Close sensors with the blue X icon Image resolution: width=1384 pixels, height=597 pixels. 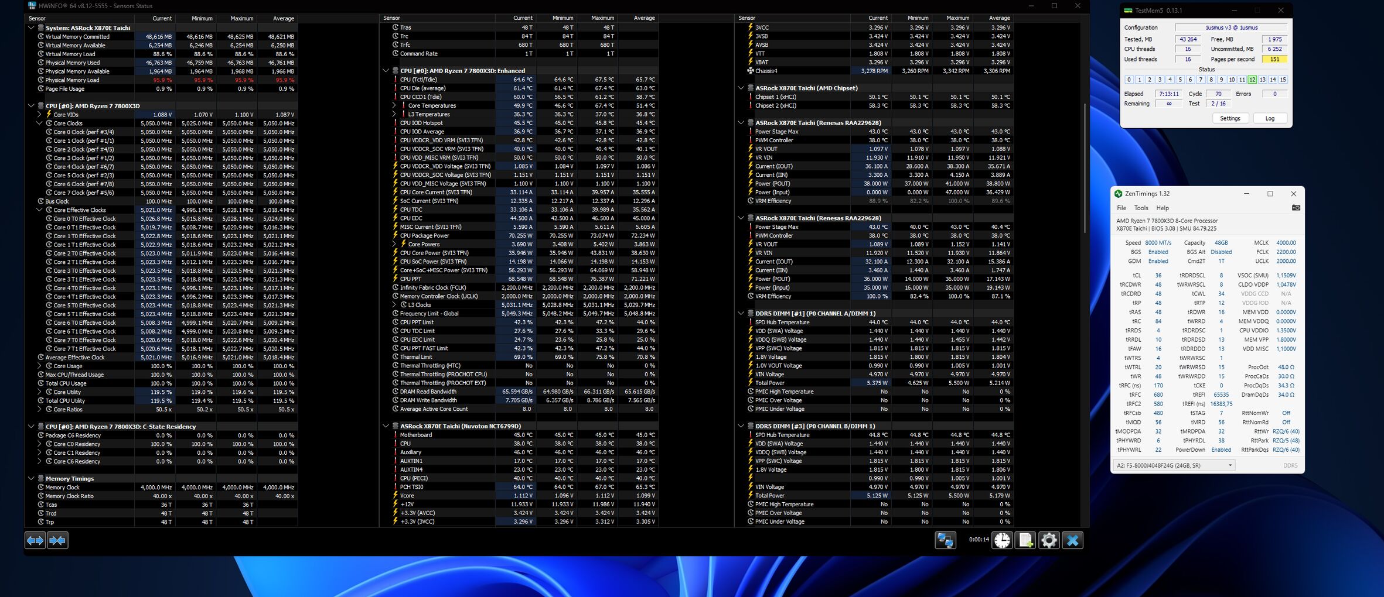coord(1072,540)
